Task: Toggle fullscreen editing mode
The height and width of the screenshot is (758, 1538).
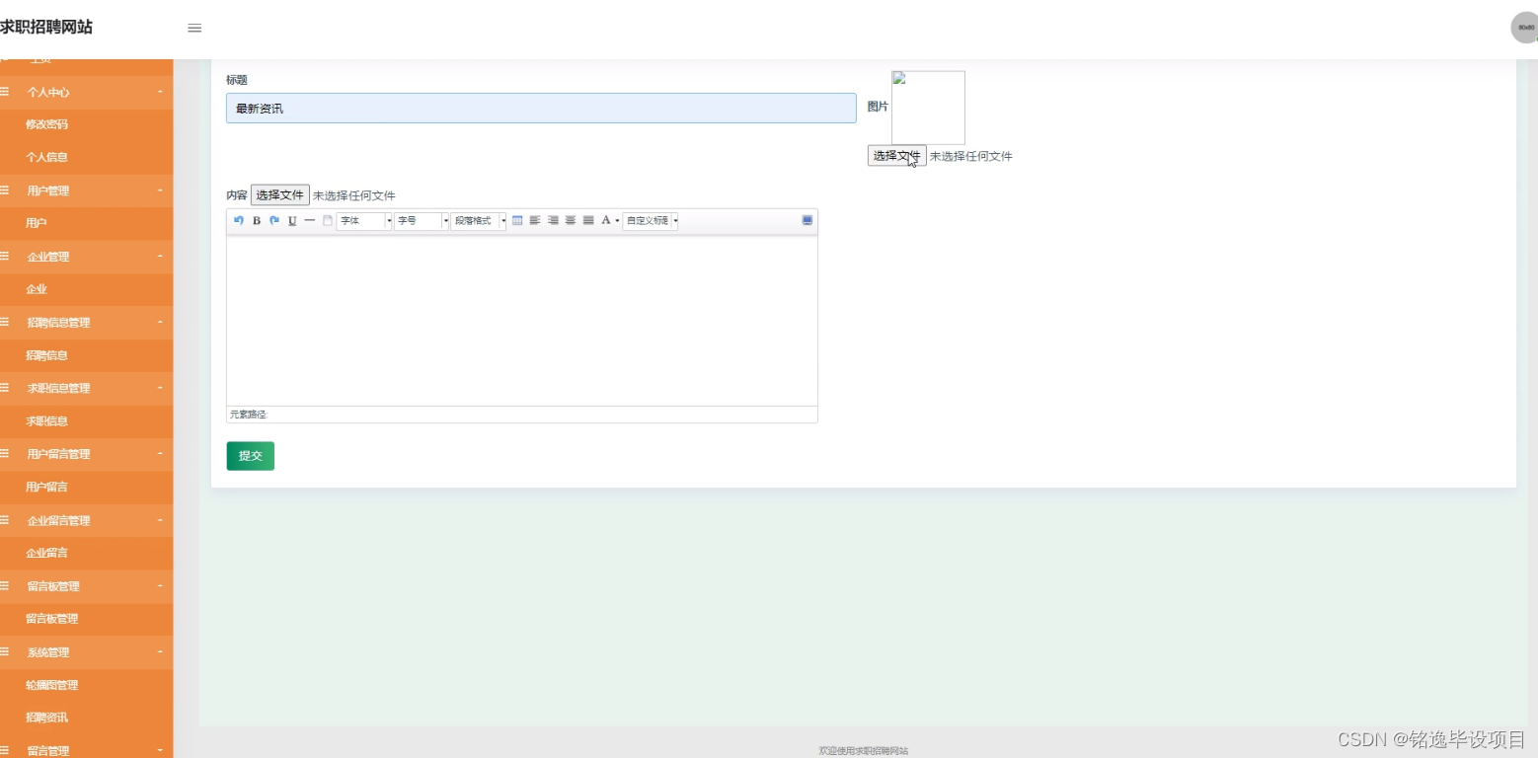Action: [x=807, y=220]
